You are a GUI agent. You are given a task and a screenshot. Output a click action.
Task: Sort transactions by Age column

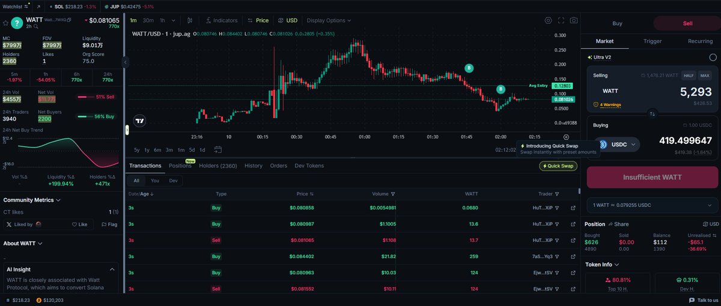[147, 194]
